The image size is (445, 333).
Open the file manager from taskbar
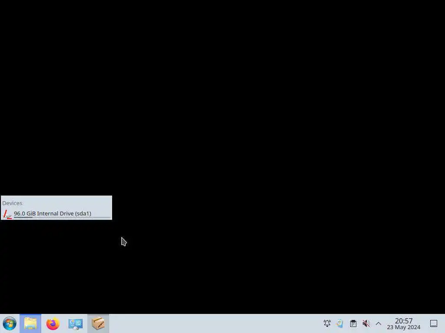point(30,323)
